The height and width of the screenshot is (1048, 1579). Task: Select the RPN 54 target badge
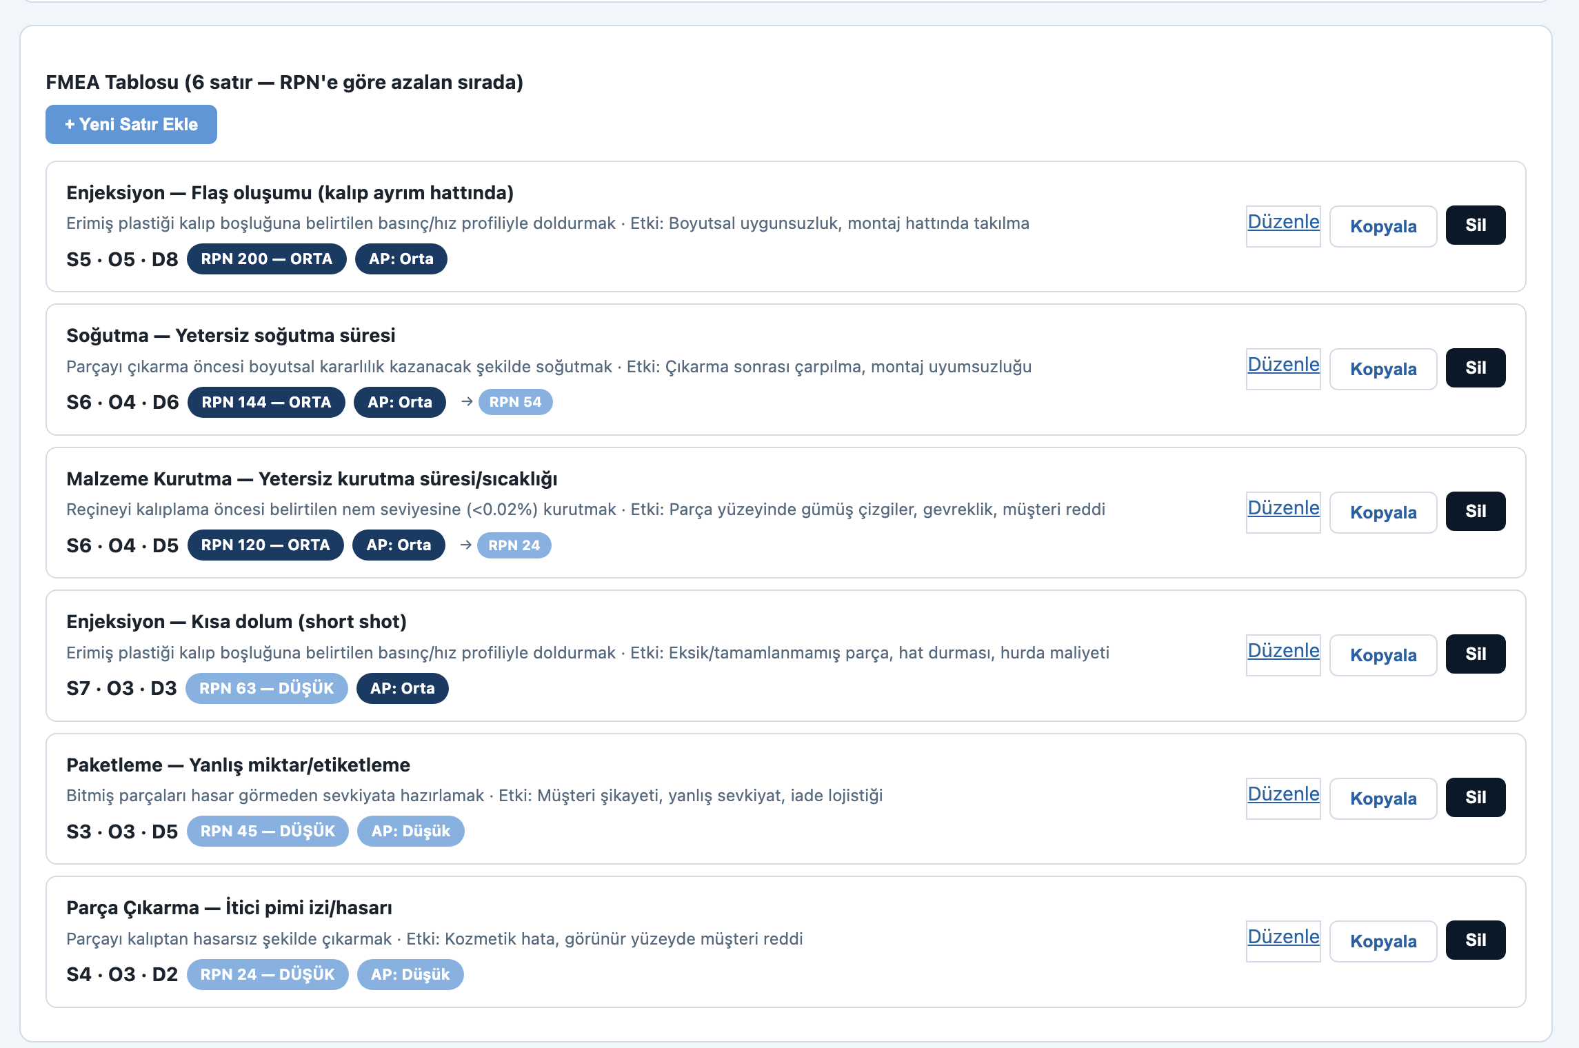(515, 402)
